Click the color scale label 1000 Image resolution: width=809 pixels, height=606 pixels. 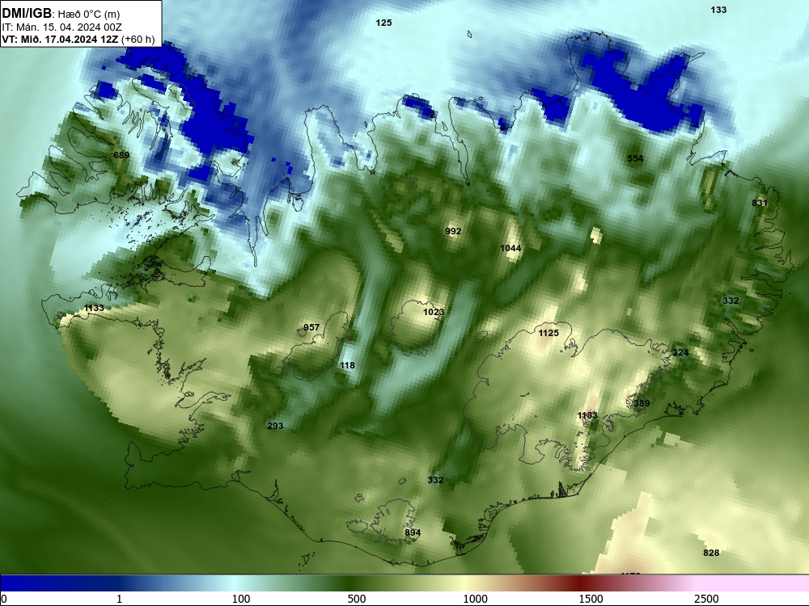[475, 599]
